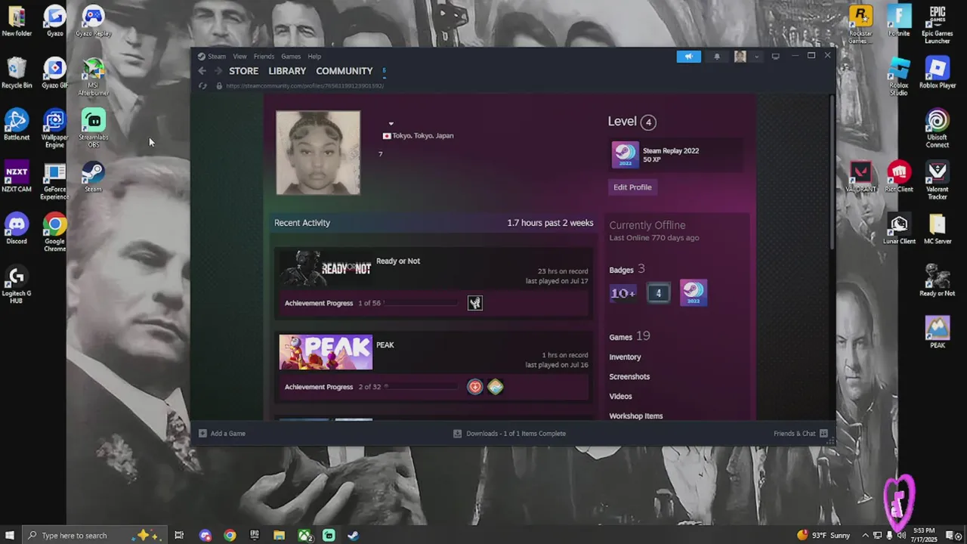The height and width of the screenshot is (544, 967).
Task: Open Steam from the taskbar
Action: click(353, 536)
